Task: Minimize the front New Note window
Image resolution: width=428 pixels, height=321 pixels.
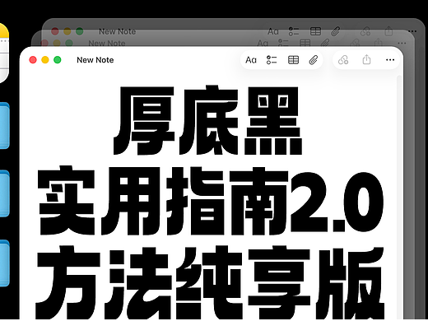Action: click(x=45, y=60)
